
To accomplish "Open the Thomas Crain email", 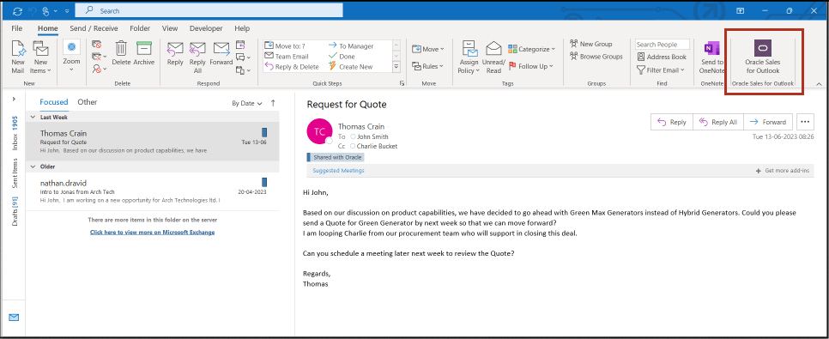I will coord(153,142).
